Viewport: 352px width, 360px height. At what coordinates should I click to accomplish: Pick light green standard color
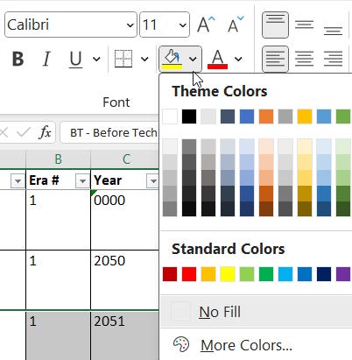tap(247, 274)
